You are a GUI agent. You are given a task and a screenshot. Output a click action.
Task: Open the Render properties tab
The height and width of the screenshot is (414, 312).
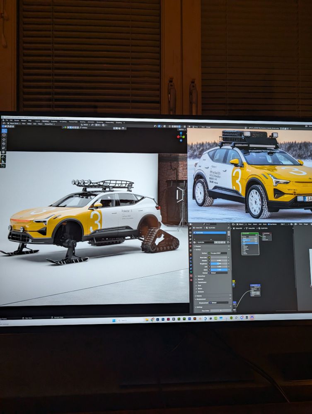coord(191,232)
